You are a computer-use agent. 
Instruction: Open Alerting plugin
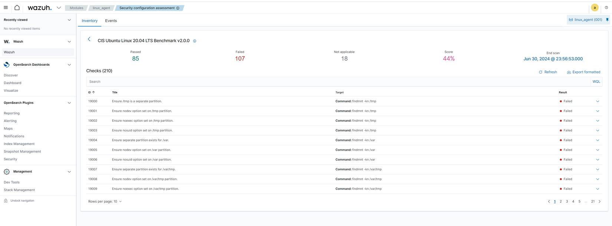point(10,121)
